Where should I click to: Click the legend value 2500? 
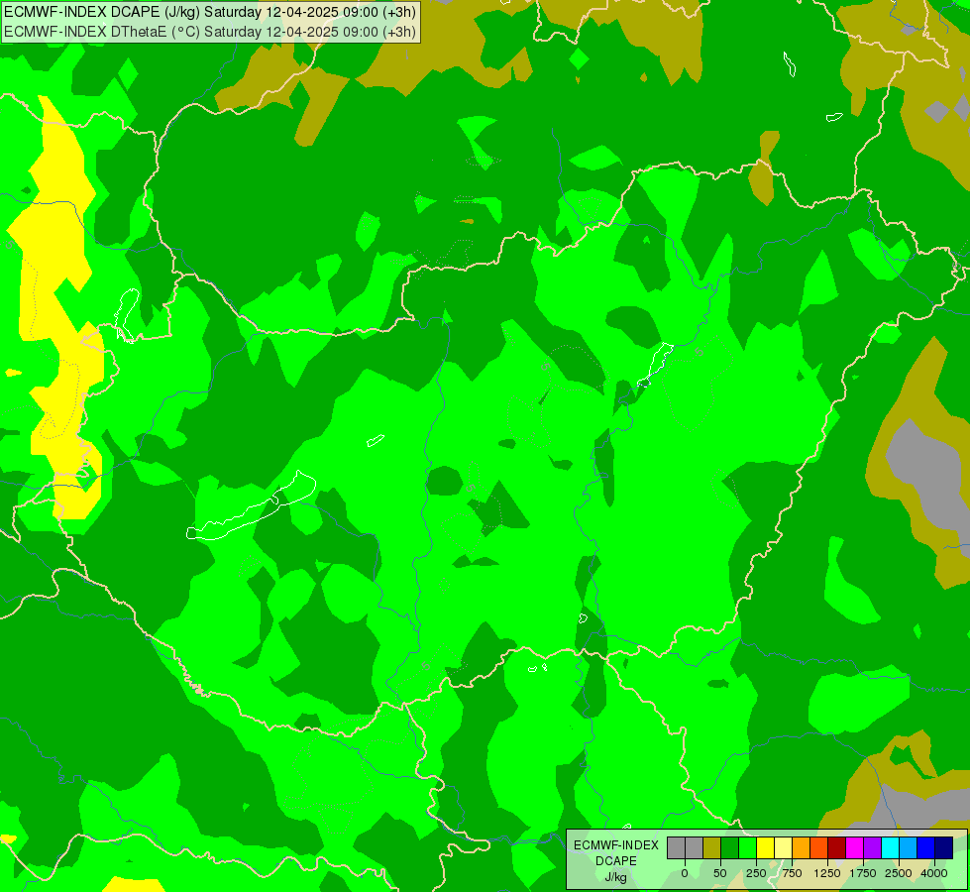pos(899,873)
